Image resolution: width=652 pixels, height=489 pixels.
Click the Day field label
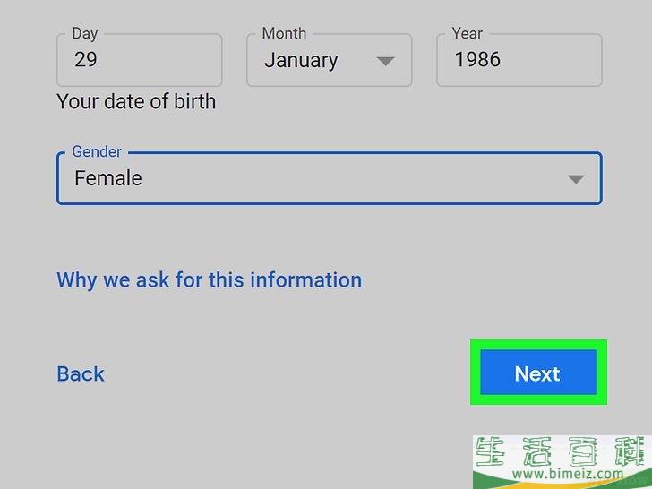click(x=85, y=33)
